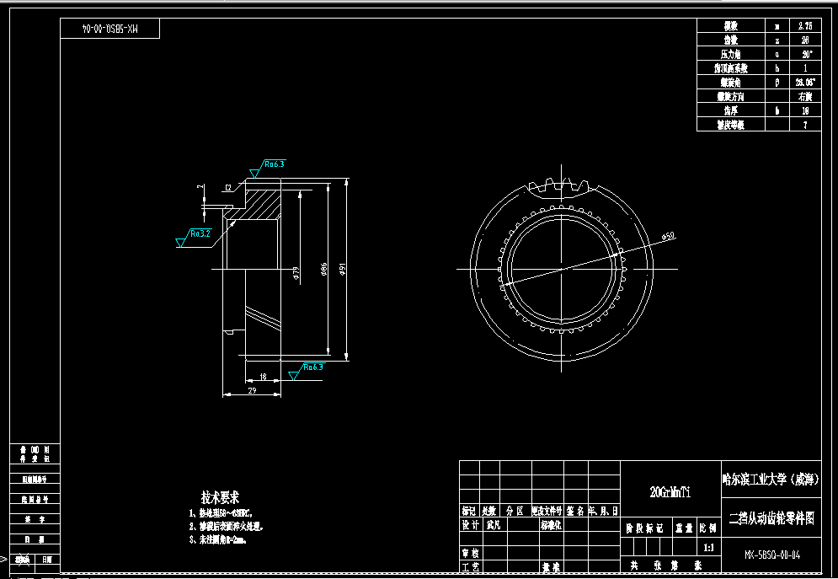The image size is (838, 579).
Task: Select technical requirement line 2 about quenching
Action: (x=226, y=527)
